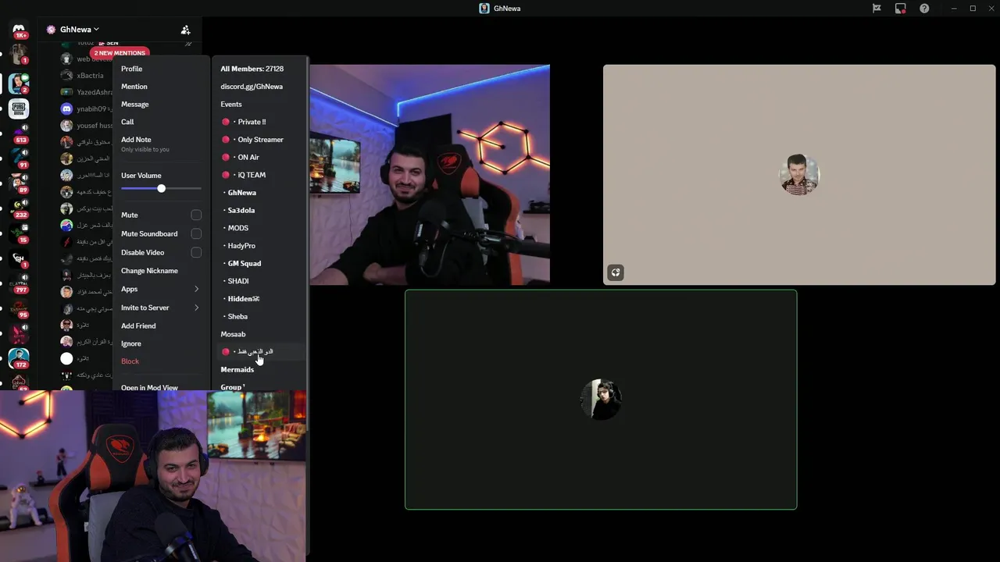This screenshot has height=562, width=1000.
Task: Click xBactria's avatar in the member list
Action: point(66,76)
